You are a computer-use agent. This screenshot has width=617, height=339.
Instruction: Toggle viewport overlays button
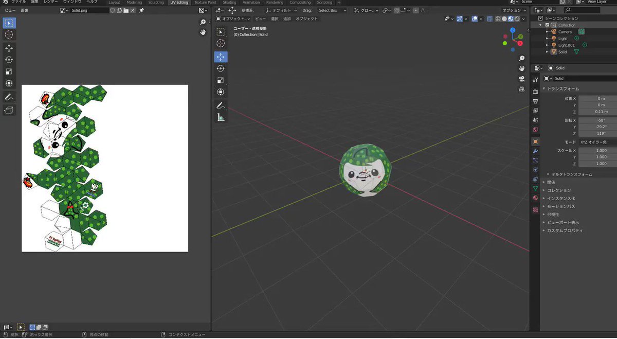coord(475,19)
